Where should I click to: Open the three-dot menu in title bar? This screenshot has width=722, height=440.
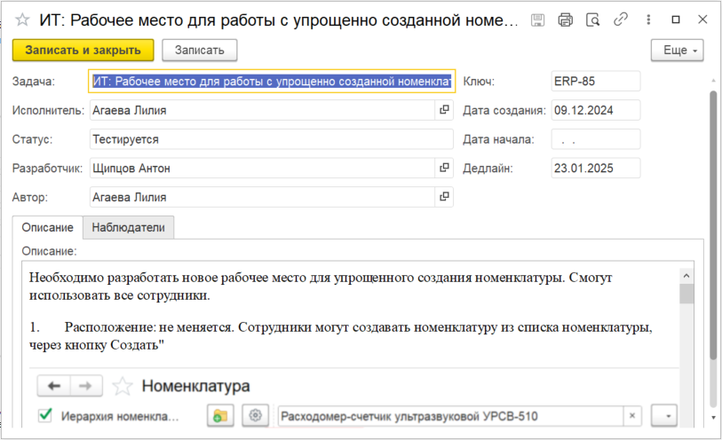pyautogui.click(x=648, y=20)
